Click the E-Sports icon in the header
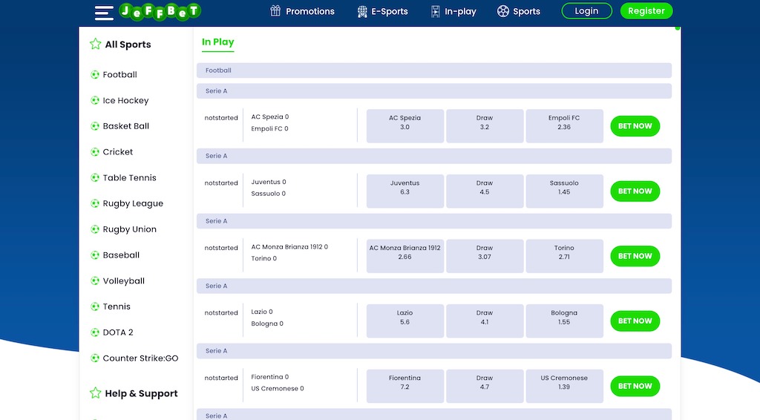 pos(362,11)
